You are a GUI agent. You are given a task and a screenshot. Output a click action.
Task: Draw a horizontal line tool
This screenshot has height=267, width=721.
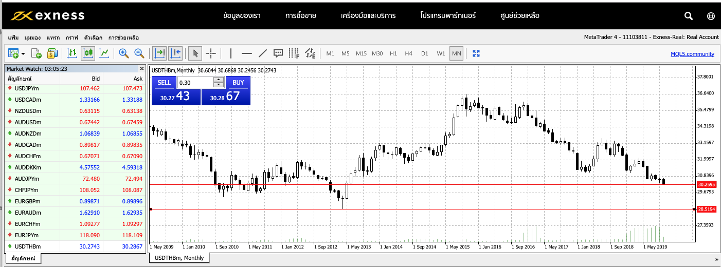coord(247,53)
